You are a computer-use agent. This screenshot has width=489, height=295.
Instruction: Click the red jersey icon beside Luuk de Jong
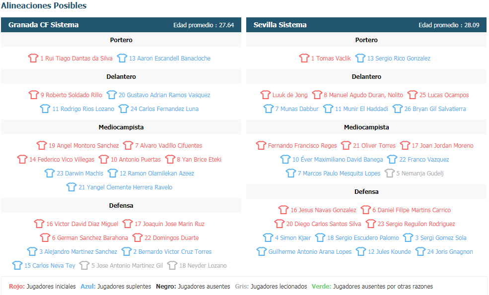click(x=266, y=95)
